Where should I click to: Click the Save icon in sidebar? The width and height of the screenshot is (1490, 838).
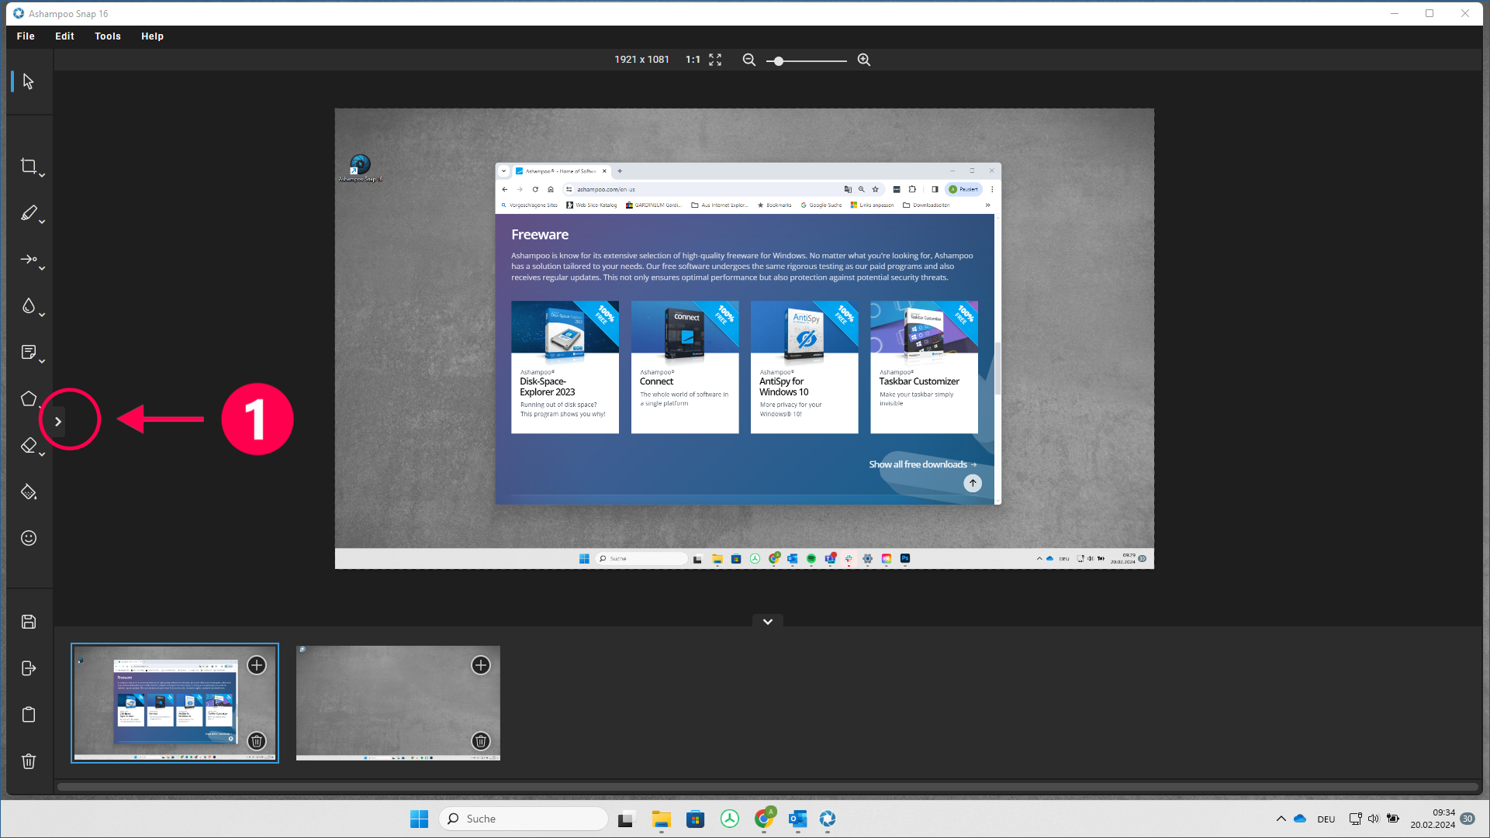point(29,622)
